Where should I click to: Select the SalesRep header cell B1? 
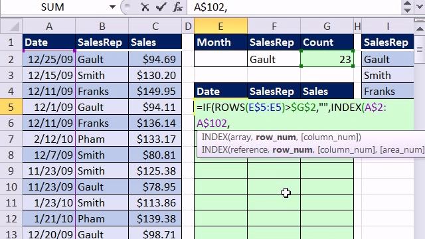coord(102,42)
